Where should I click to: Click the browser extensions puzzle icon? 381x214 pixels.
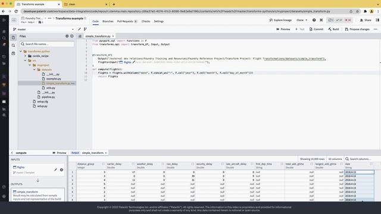(365, 11)
